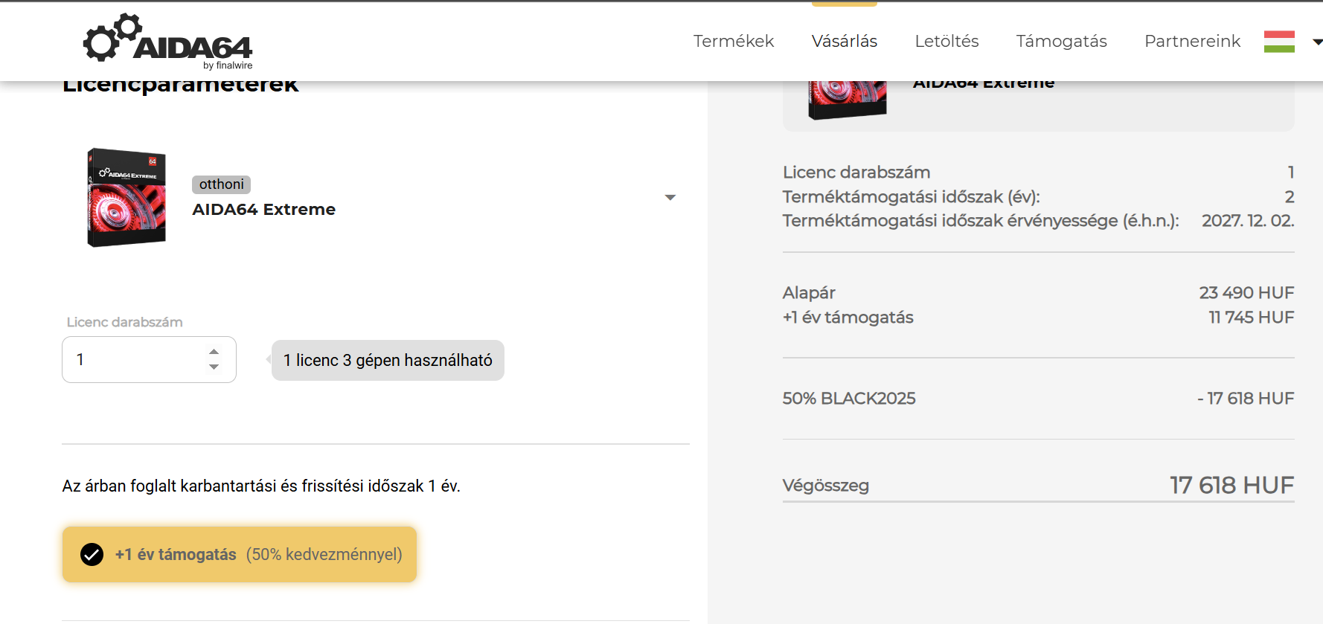Open the Partnereink menu
The image size is (1323, 624).
(x=1192, y=41)
